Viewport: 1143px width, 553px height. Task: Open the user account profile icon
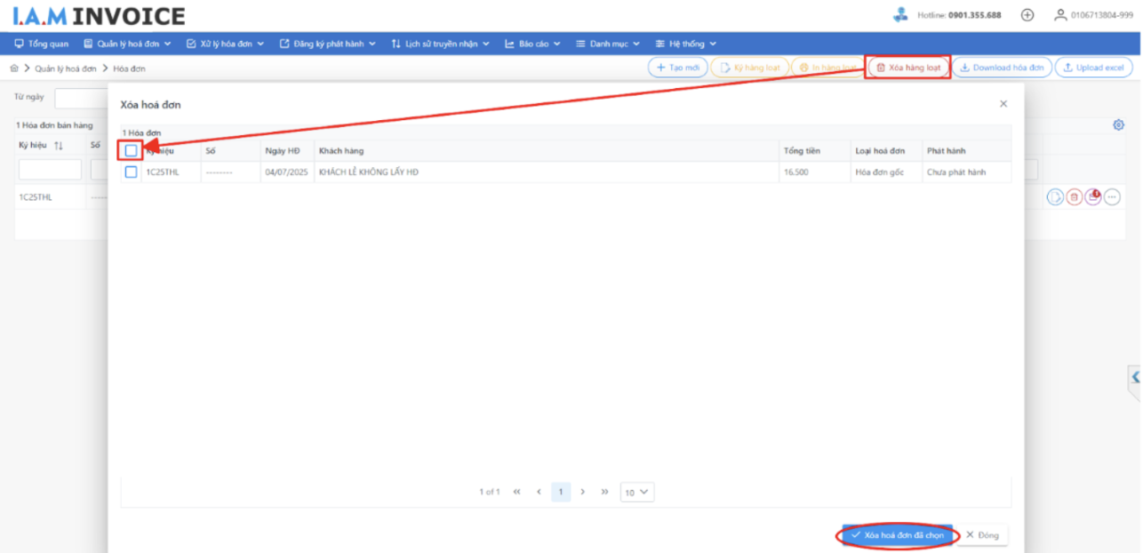click(x=1059, y=15)
